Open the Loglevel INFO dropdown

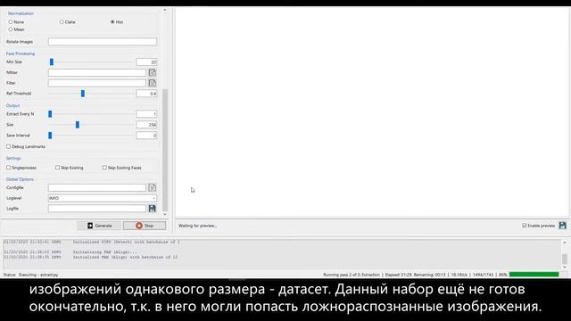tap(103, 198)
